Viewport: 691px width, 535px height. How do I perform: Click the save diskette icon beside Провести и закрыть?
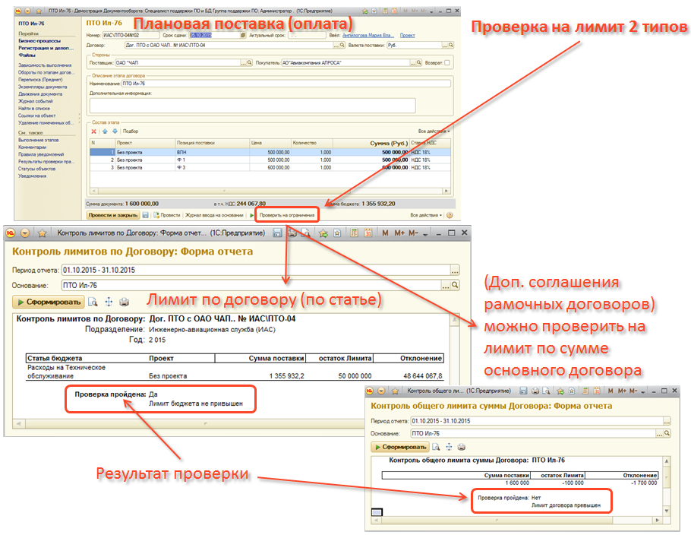(x=145, y=215)
